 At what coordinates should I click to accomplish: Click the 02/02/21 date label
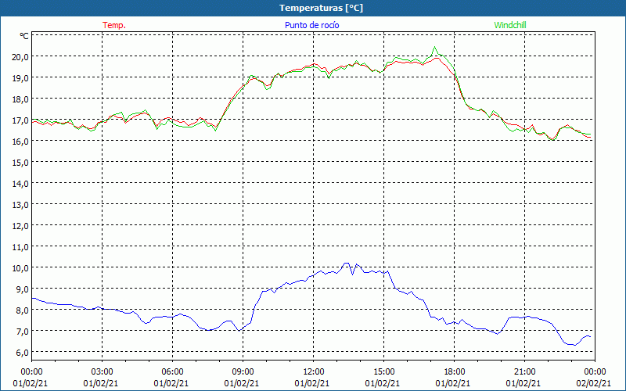tap(594, 383)
